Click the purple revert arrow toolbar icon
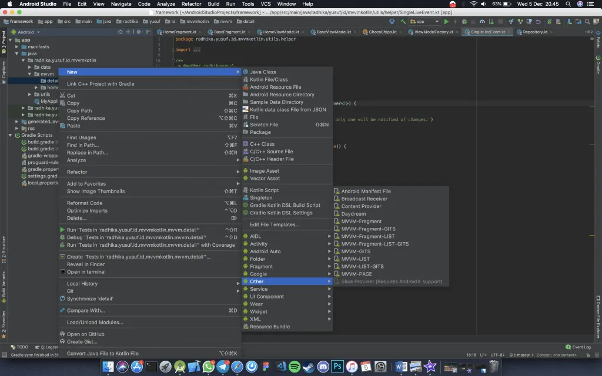The height and width of the screenshot is (376, 602). click(x=539, y=22)
